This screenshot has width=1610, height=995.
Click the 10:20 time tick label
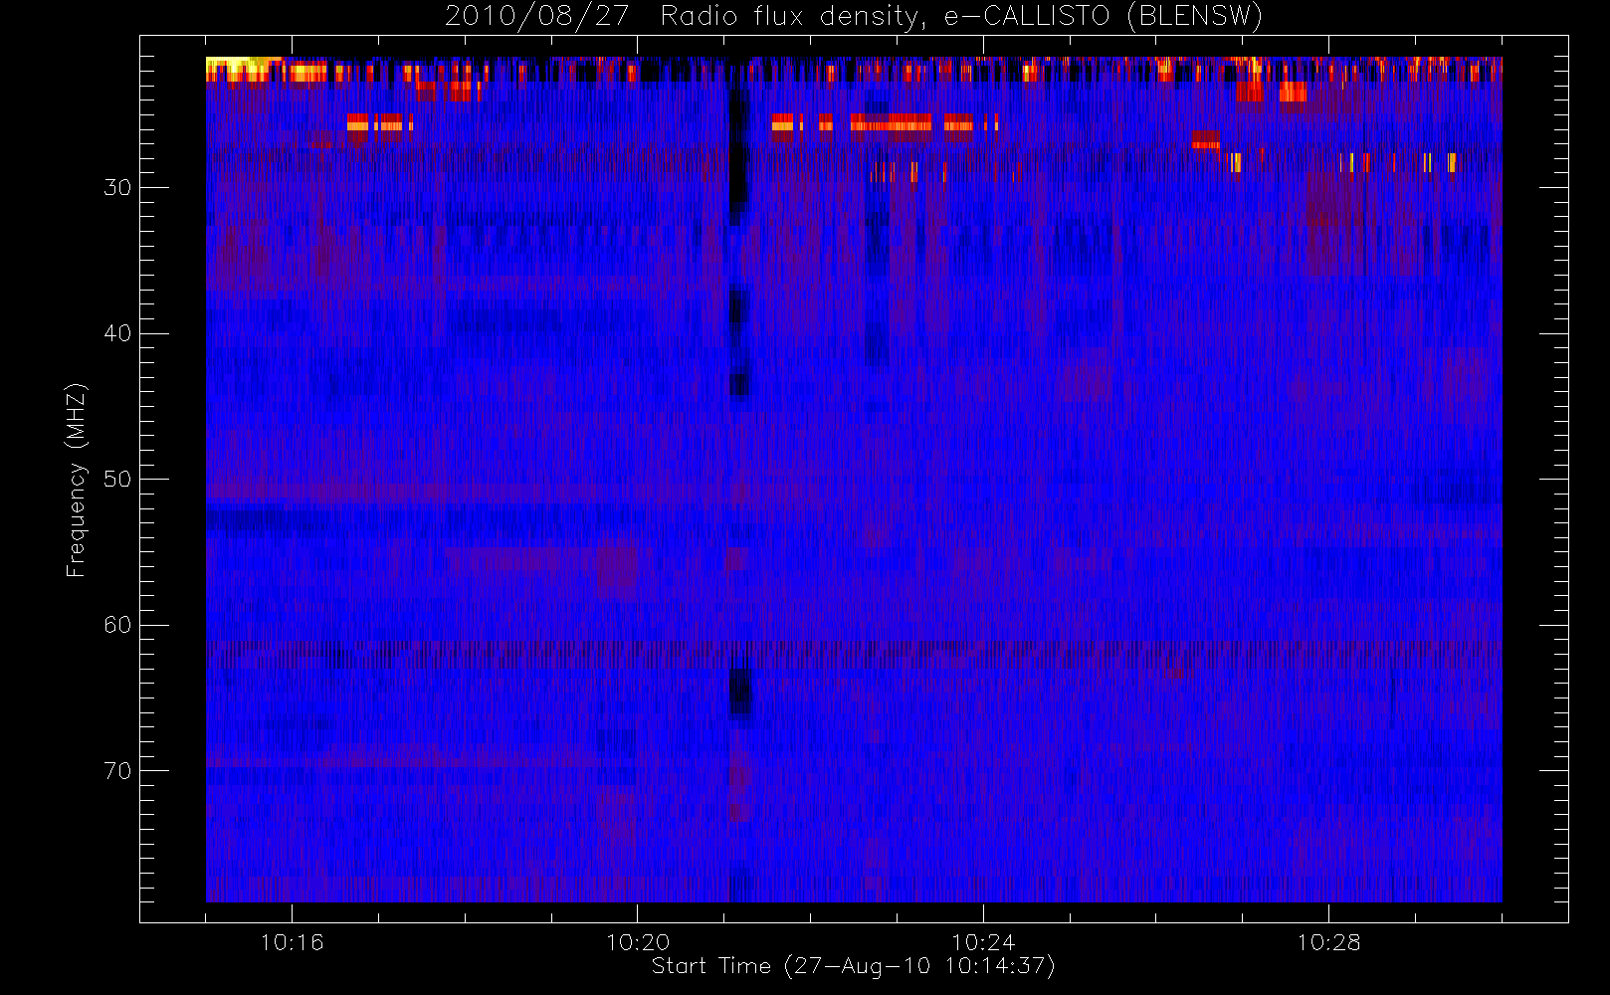637,942
